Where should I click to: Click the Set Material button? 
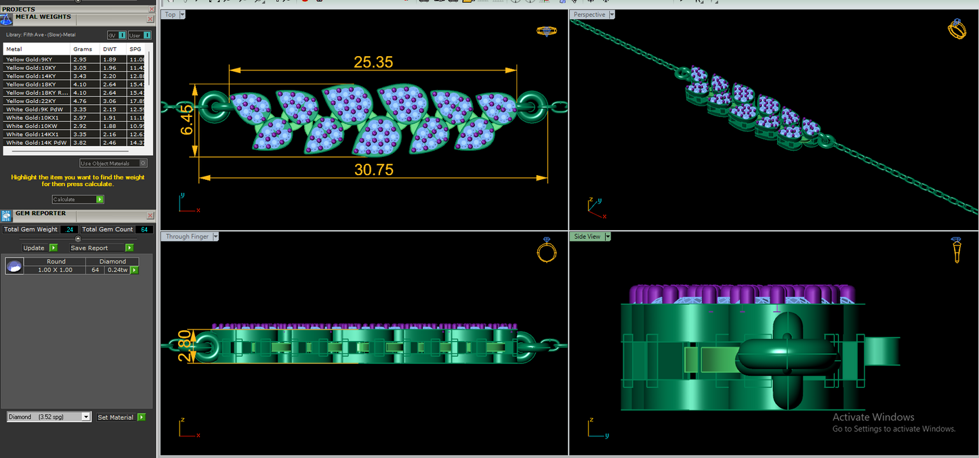121,417
